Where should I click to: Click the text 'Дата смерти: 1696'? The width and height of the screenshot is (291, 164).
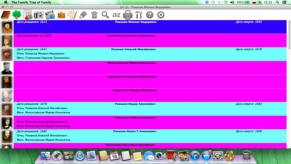click(x=249, y=131)
